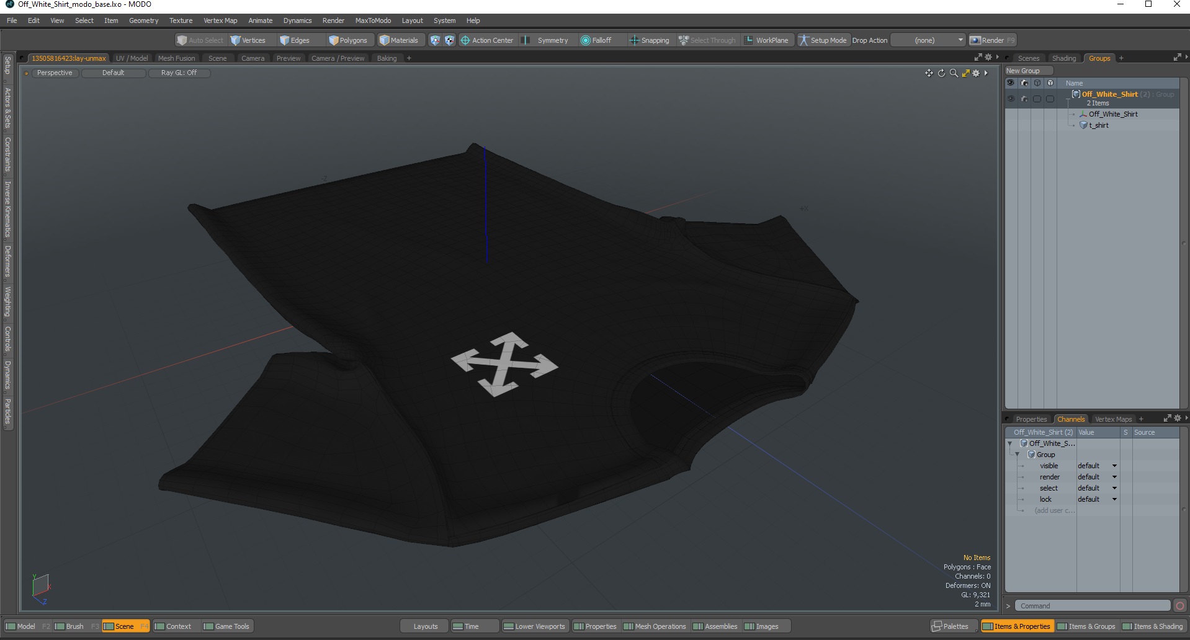Switch to Items & Groups layout
Image resolution: width=1190 pixels, height=640 pixels.
(x=1086, y=626)
